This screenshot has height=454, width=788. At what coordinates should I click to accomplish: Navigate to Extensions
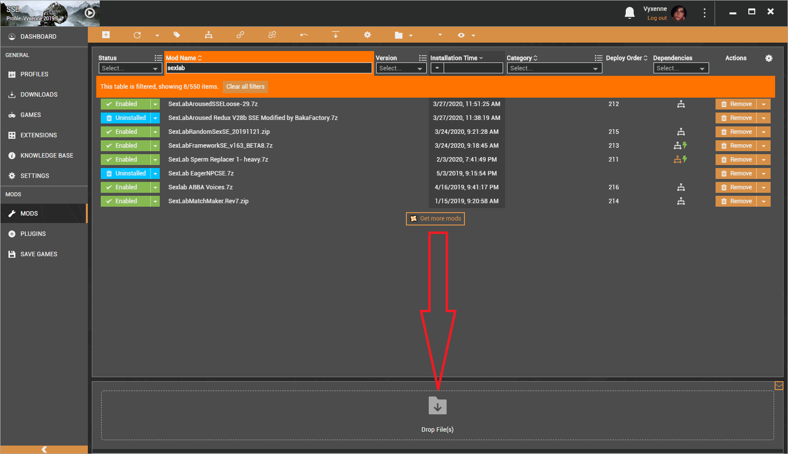pyautogui.click(x=44, y=135)
